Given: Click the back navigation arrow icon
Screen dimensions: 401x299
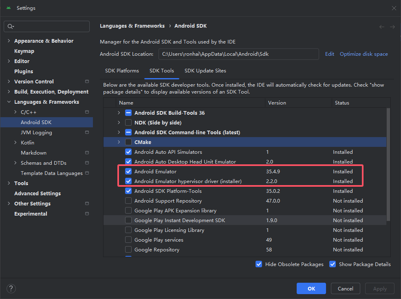Looking at the screenshot, I should pyautogui.click(x=381, y=27).
